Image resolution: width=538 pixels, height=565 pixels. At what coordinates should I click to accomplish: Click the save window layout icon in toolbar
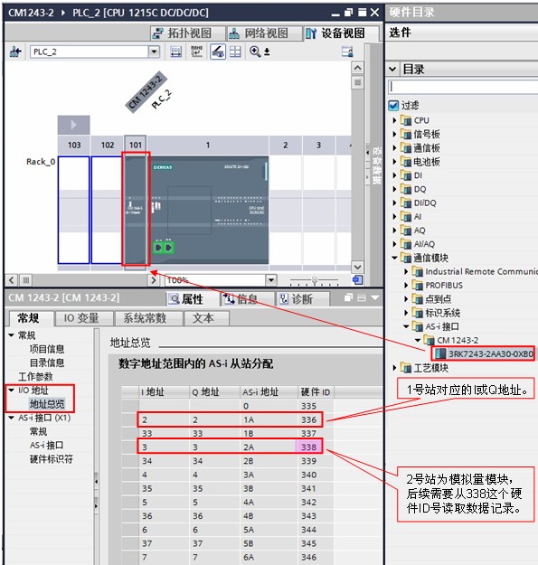coord(347,52)
